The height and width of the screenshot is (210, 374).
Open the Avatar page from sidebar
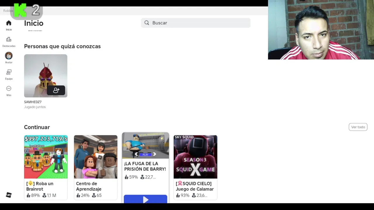tap(9, 58)
